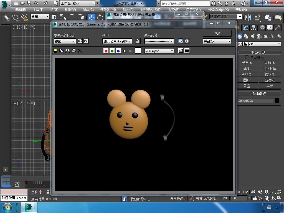
Task: Open the 视图(V) menu
Action: coord(70,10)
